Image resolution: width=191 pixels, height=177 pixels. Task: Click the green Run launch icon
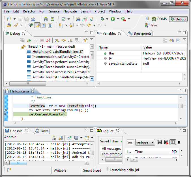point(113,19)
